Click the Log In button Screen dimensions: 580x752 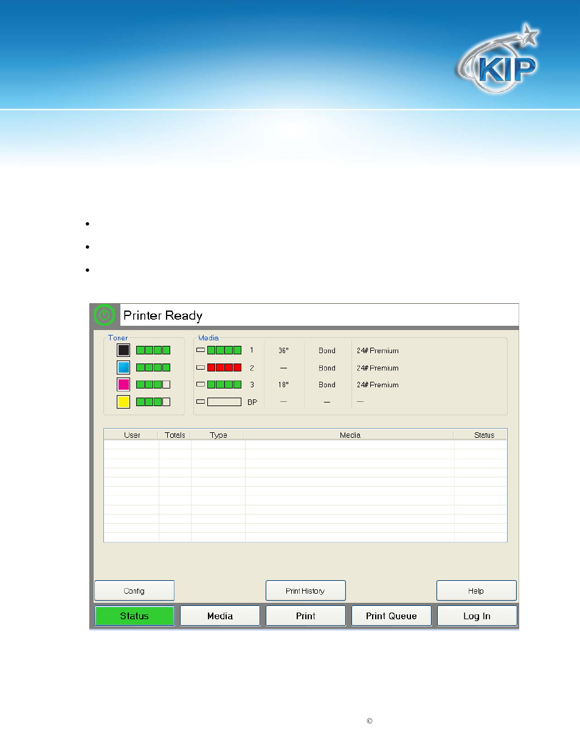[x=477, y=616]
